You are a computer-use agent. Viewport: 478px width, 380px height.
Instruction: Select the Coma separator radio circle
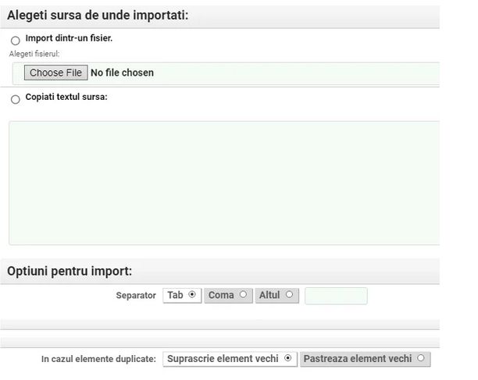tap(243, 295)
